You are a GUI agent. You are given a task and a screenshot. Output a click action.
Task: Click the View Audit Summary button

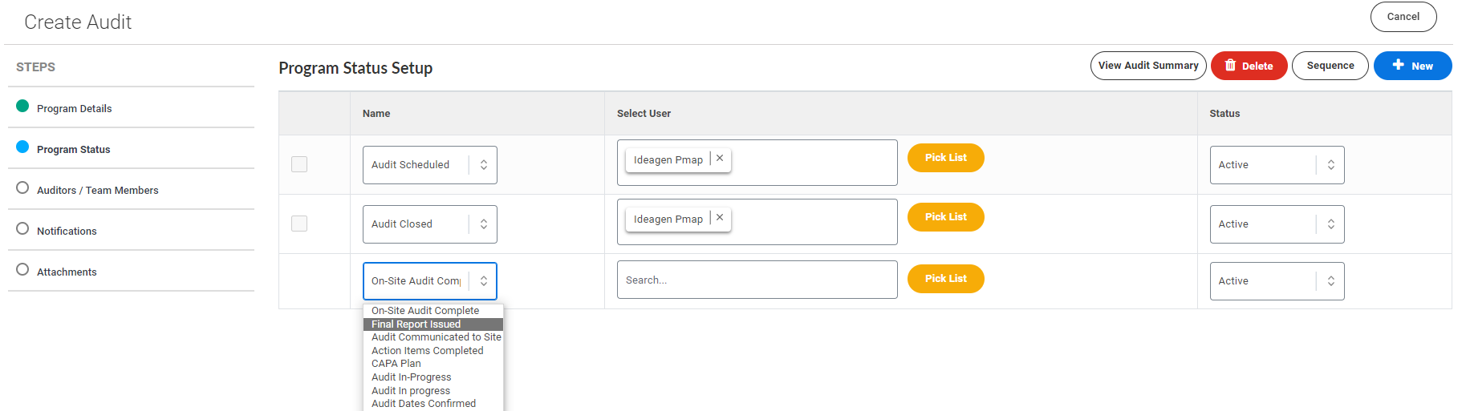(x=1147, y=66)
